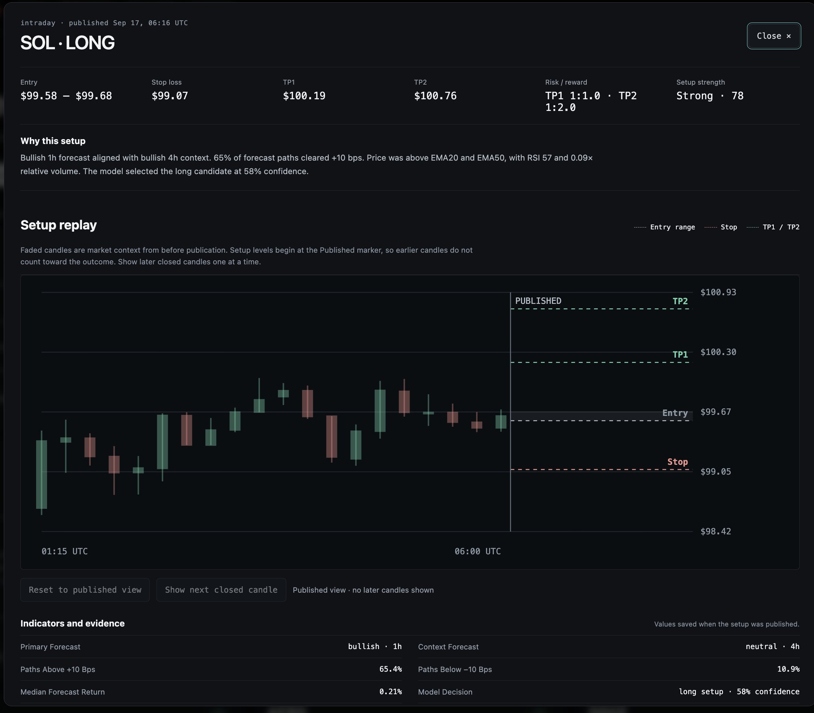Click the TP1 value $100.19
This screenshot has height=713, width=814.
point(304,96)
